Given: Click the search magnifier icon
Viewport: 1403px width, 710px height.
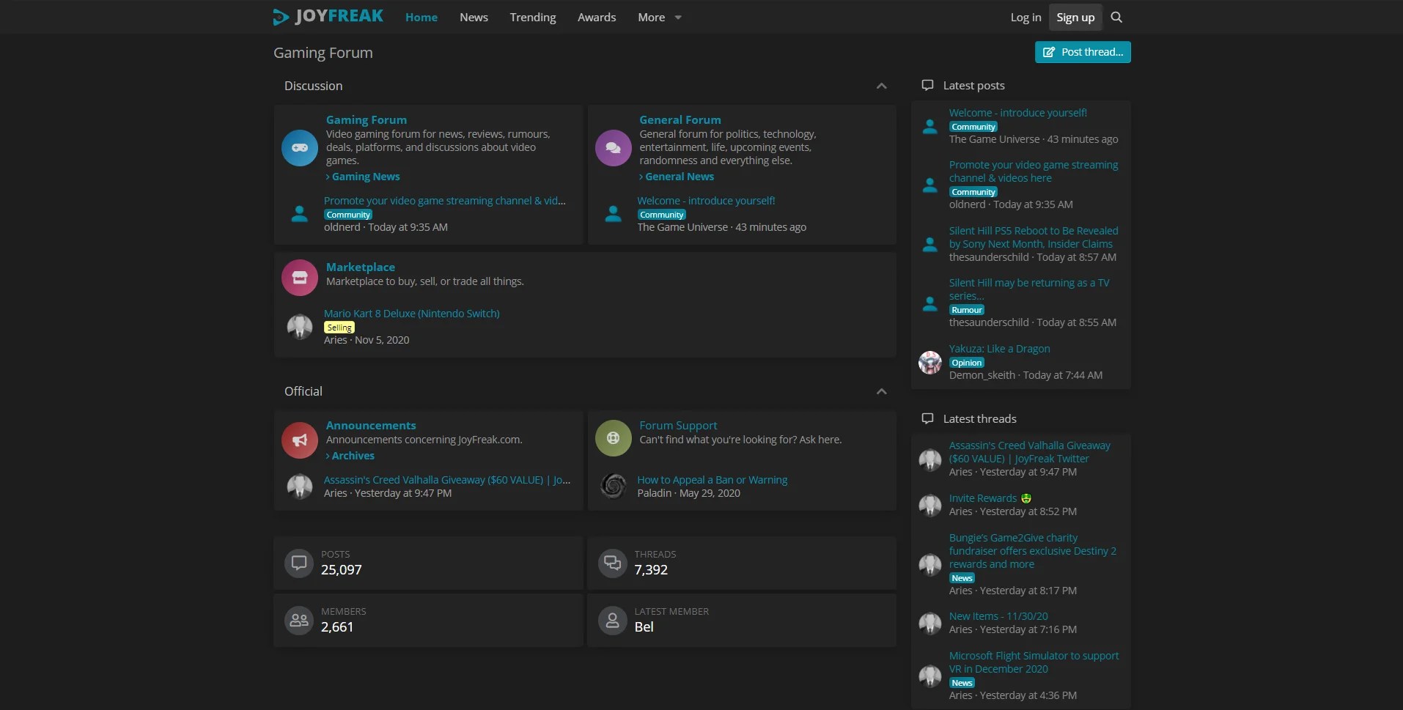Looking at the screenshot, I should pos(1116,17).
